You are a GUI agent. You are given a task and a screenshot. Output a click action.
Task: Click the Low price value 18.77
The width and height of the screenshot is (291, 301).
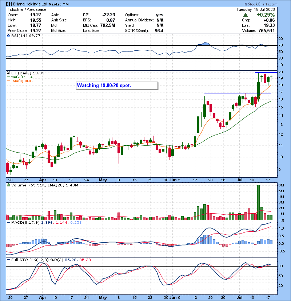pos(36,25)
